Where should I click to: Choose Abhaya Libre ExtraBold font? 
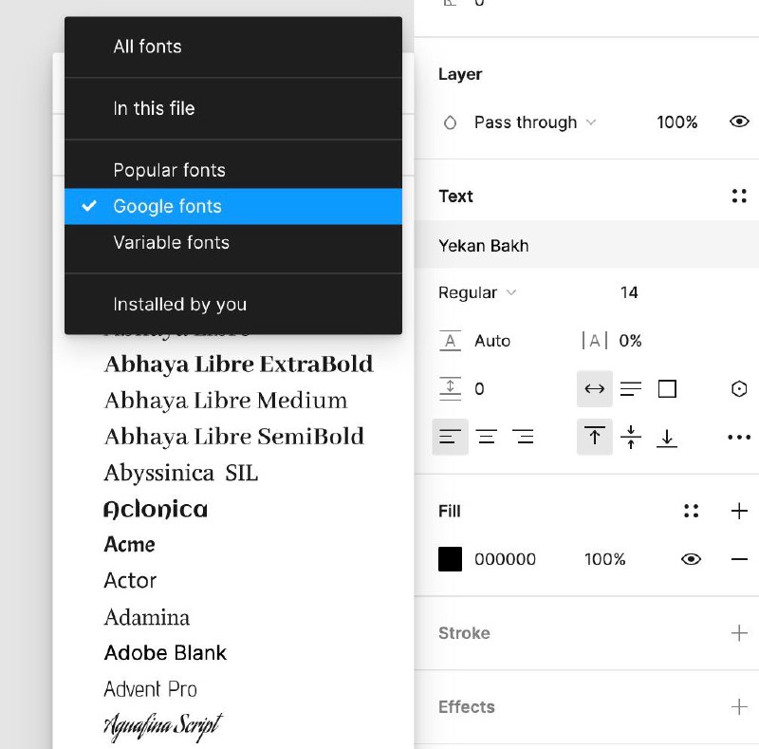[239, 365]
